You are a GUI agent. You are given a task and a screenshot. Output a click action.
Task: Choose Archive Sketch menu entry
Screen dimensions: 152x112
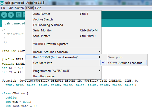[x=63, y=19]
